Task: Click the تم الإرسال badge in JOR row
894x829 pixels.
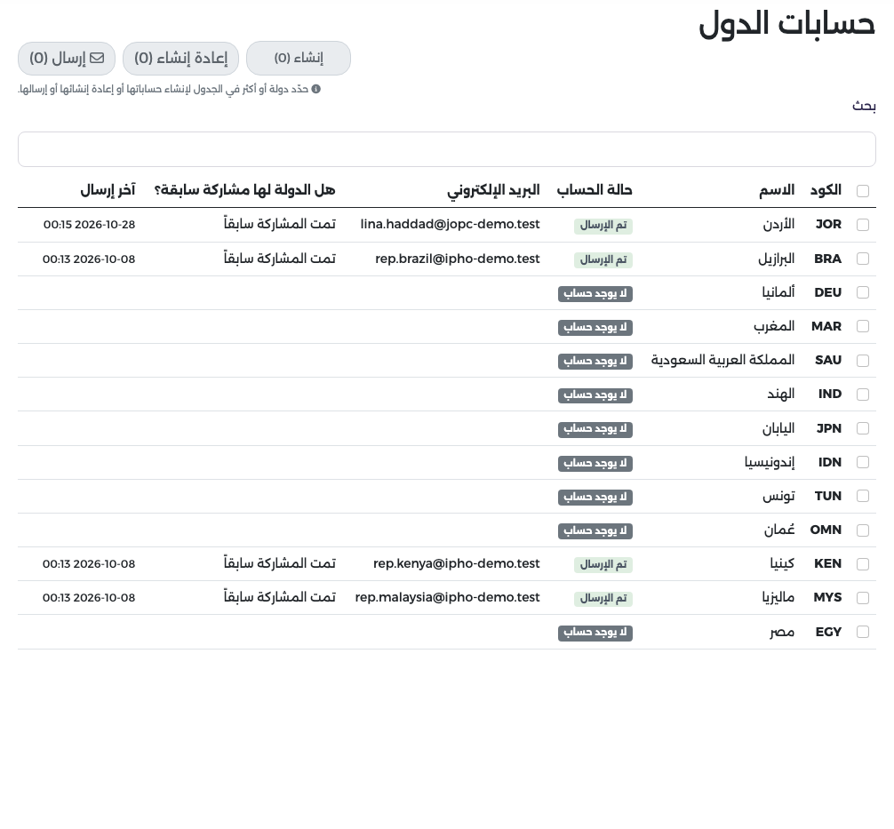Action: pos(603,225)
